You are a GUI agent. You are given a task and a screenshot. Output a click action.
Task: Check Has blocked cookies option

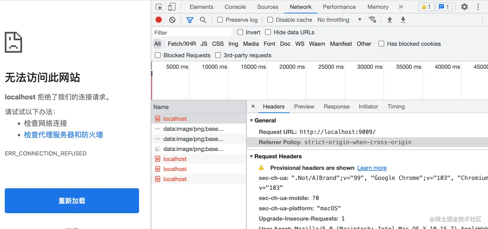(x=381, y=44)
